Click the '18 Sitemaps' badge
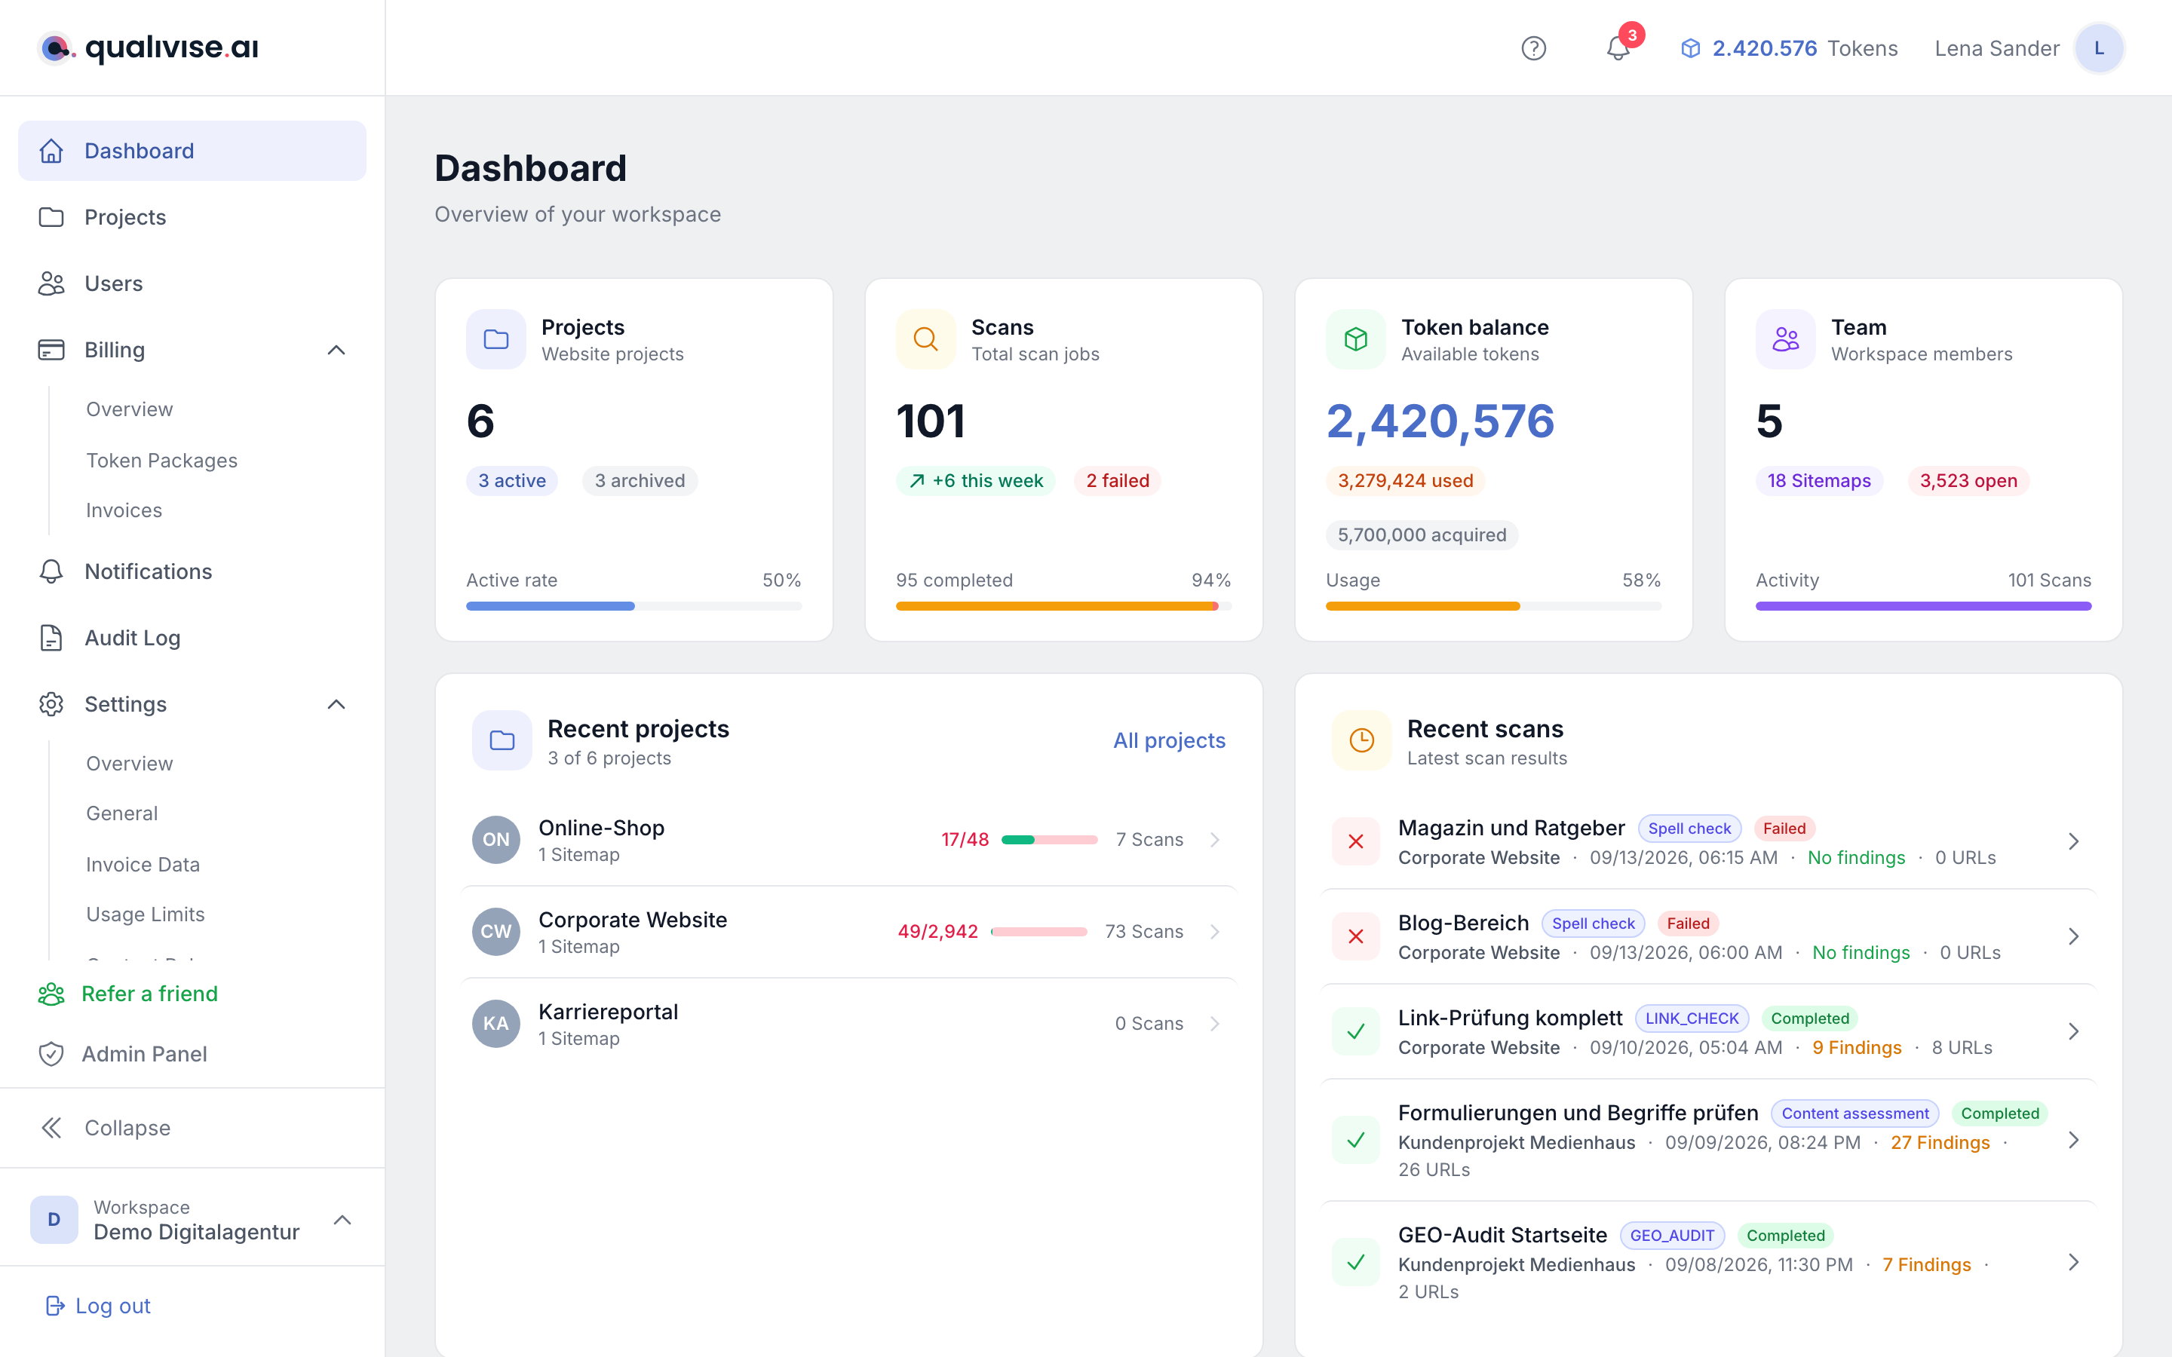The height and width of the screenshot is (1357, 2172). 1819,481
